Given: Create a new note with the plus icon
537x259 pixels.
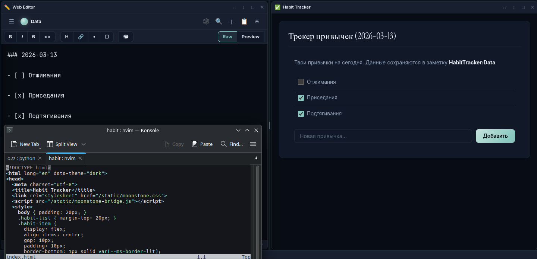Looking at the screenshot, I should coord(231,22).
